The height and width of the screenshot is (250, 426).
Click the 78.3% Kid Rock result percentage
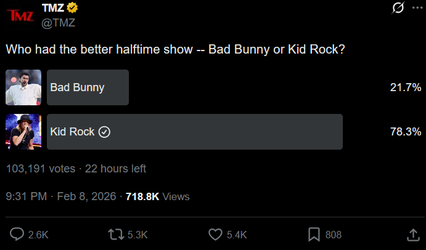(406, 132)
